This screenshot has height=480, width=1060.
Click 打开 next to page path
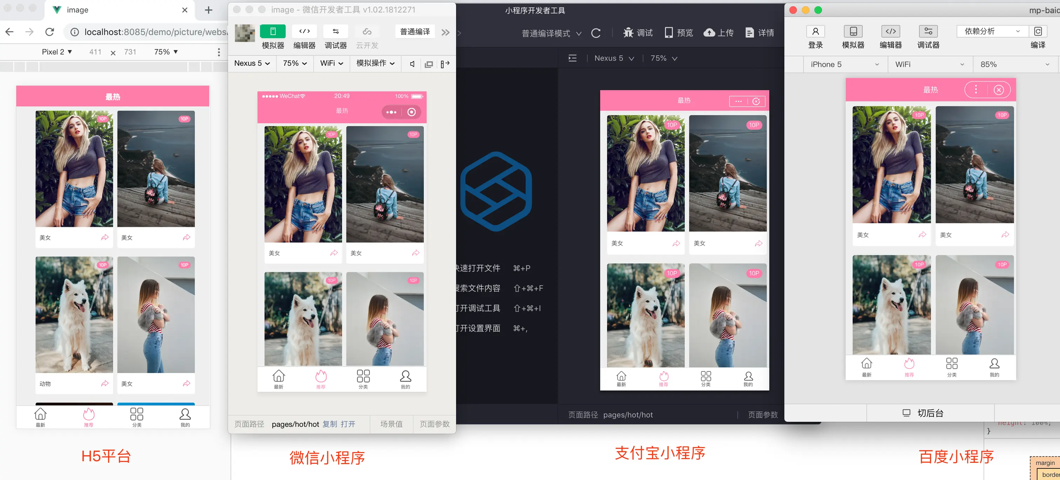tap(348, 424)
